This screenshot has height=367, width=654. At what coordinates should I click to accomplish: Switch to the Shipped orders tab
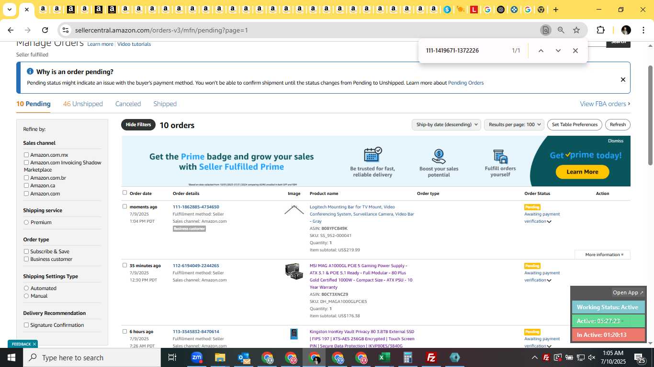[x=165, y=104]
